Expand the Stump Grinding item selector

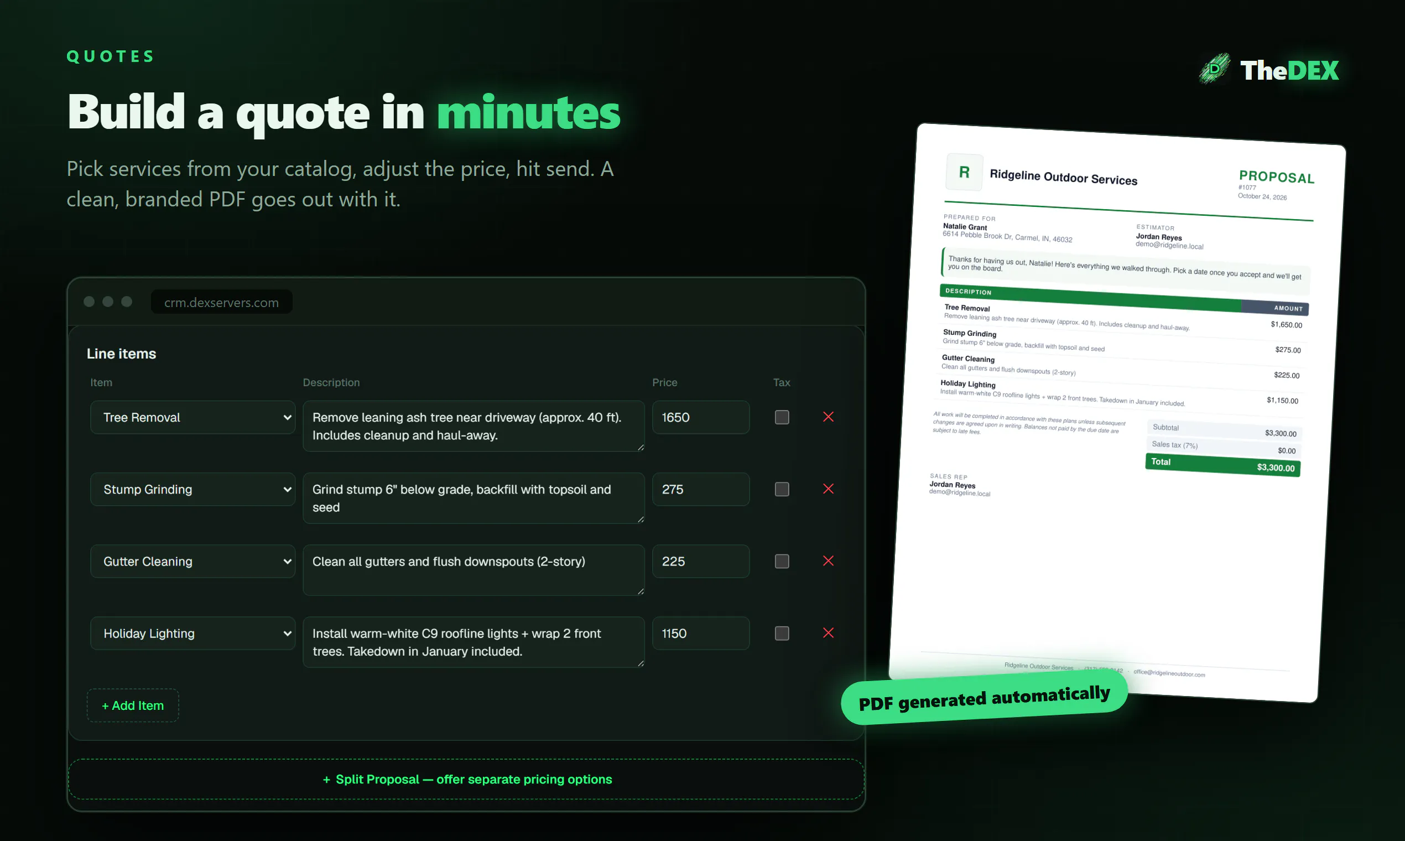[x=192, y=490]
